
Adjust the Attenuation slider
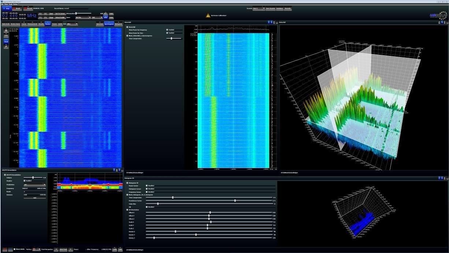(84, 14)
